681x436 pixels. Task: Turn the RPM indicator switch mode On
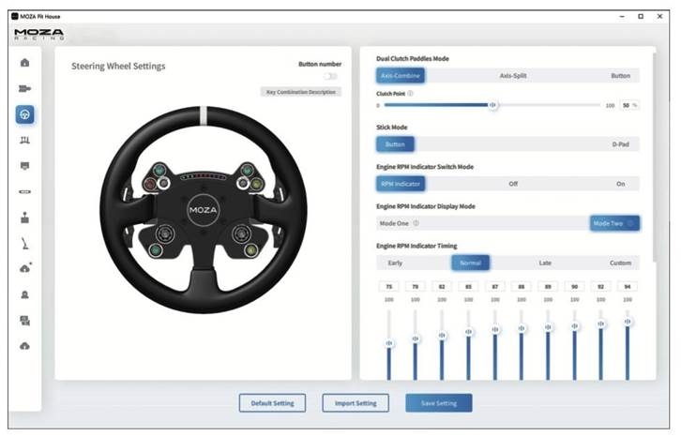pyautogui.click(x=621, y=184)
